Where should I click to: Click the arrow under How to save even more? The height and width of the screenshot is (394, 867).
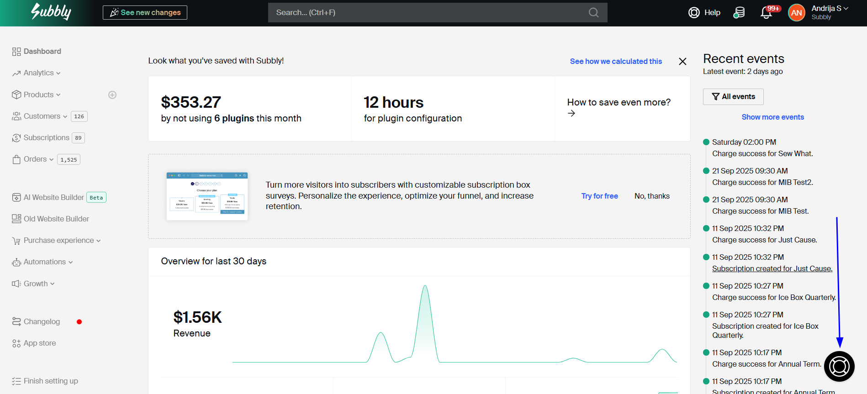pyautogui.click(x=571, y=113)
